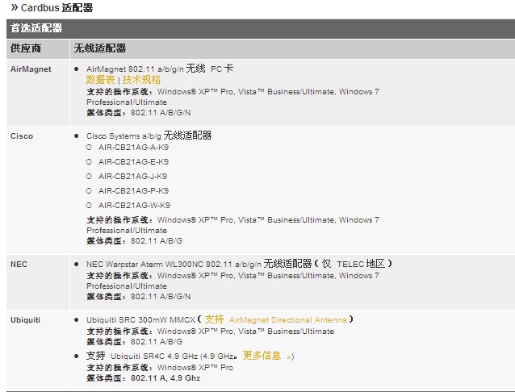Screen dimensions: 515x392
Task: Click the double-arrow icon before Cardbus 适配器
Action: 15,8
